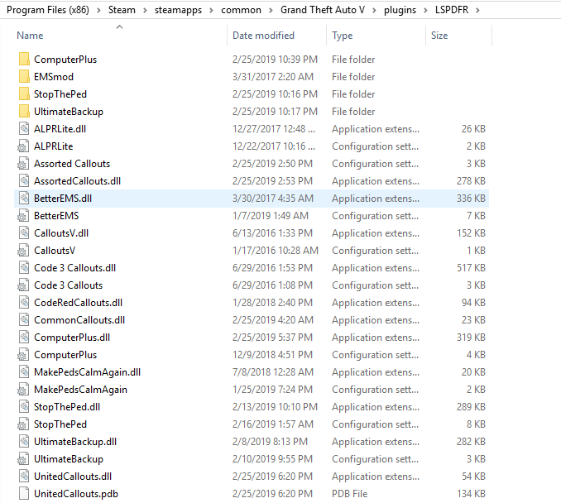Click the 336 KB size of BetterEMS.dll
Screen dimensions: 561x503
[x=471, y=199]
